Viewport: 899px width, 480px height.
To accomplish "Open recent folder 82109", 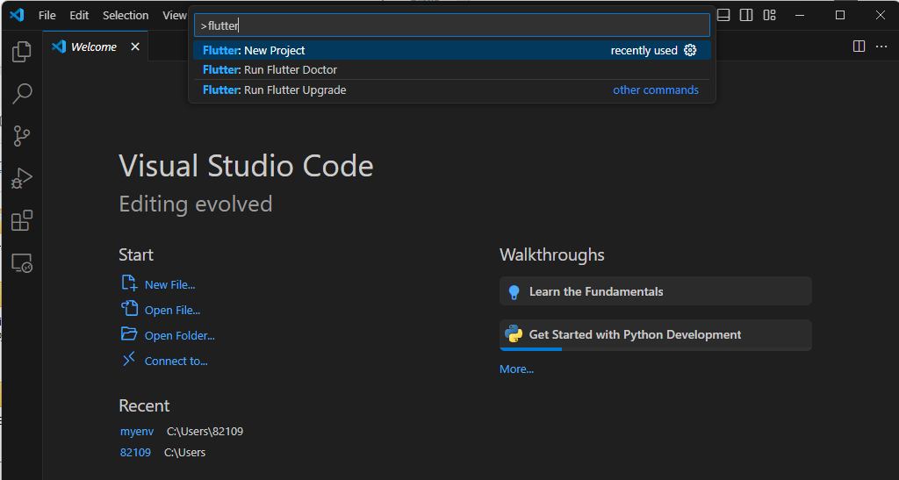I will tap(135, 453).
